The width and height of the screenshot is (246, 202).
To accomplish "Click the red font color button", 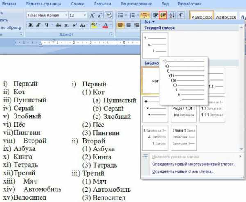I will point(106,25).
